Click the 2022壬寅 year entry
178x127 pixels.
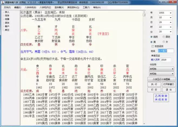pos(119,95)
